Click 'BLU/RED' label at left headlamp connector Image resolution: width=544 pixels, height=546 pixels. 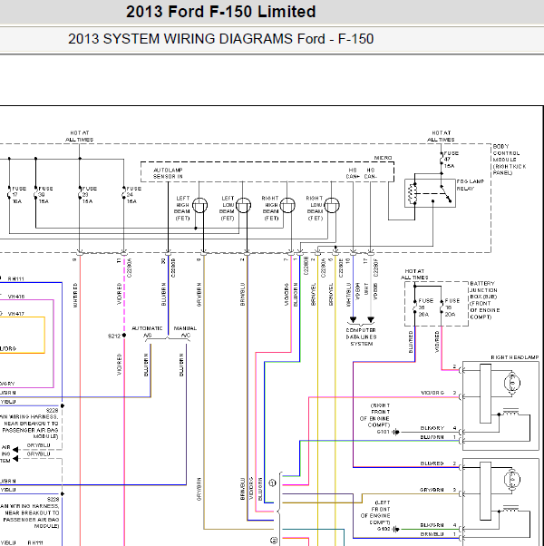432,463
